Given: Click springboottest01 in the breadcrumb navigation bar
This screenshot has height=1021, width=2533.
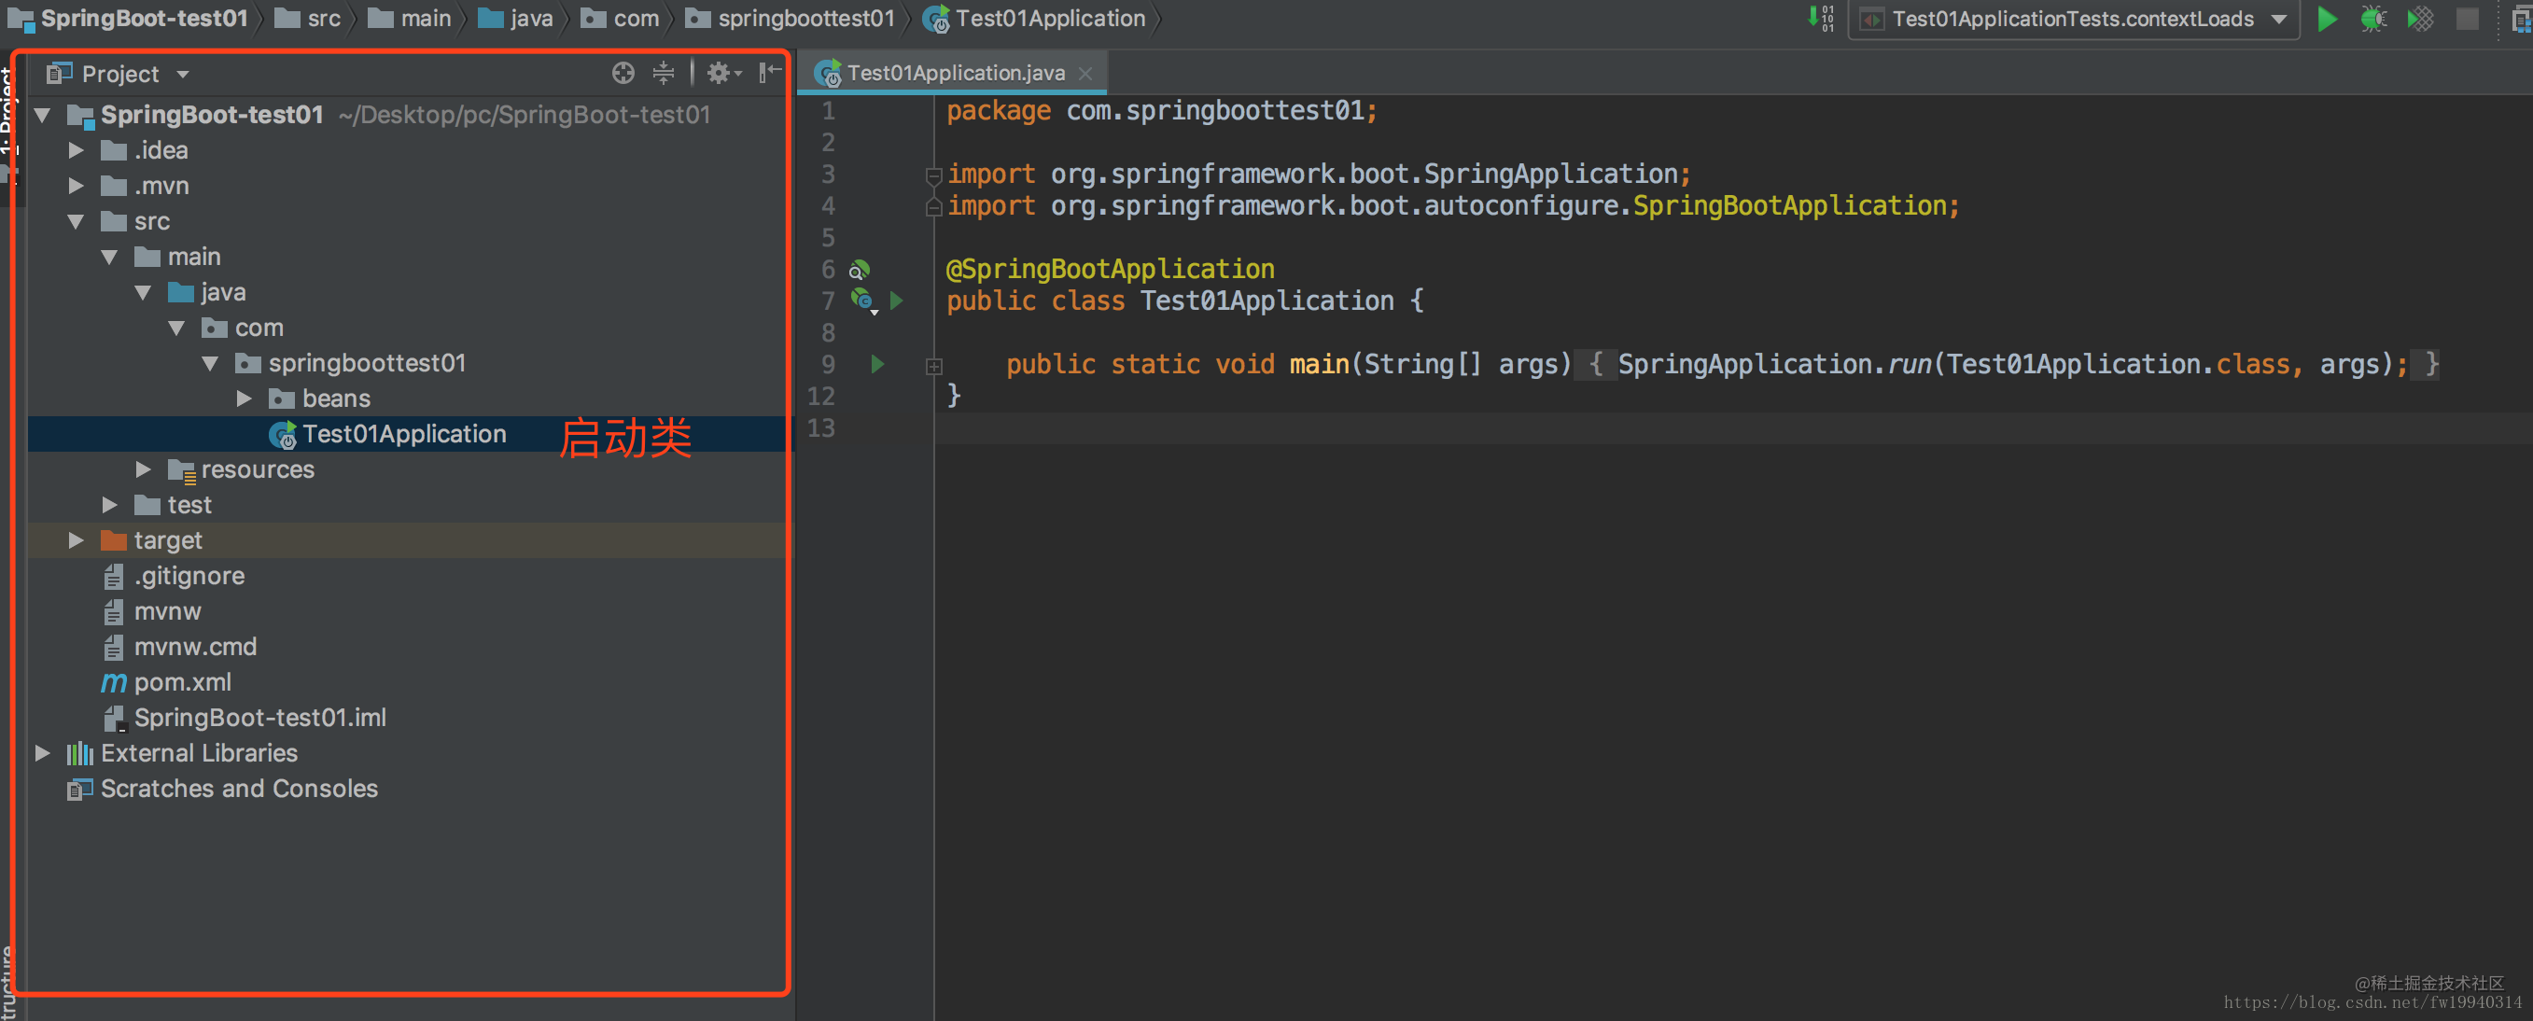Looking at the screenshot, I should point(806,19).
